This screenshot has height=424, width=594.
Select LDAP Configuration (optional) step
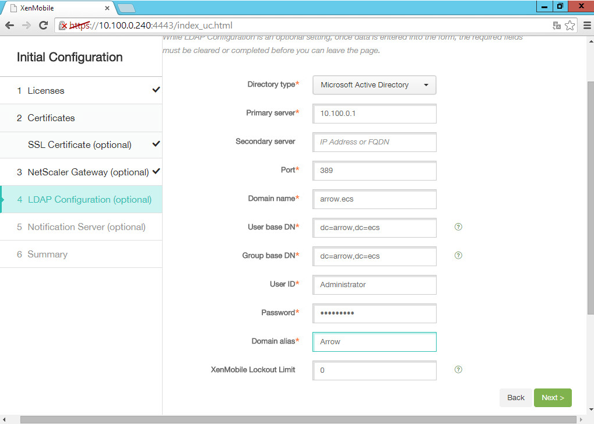[80, 200]
